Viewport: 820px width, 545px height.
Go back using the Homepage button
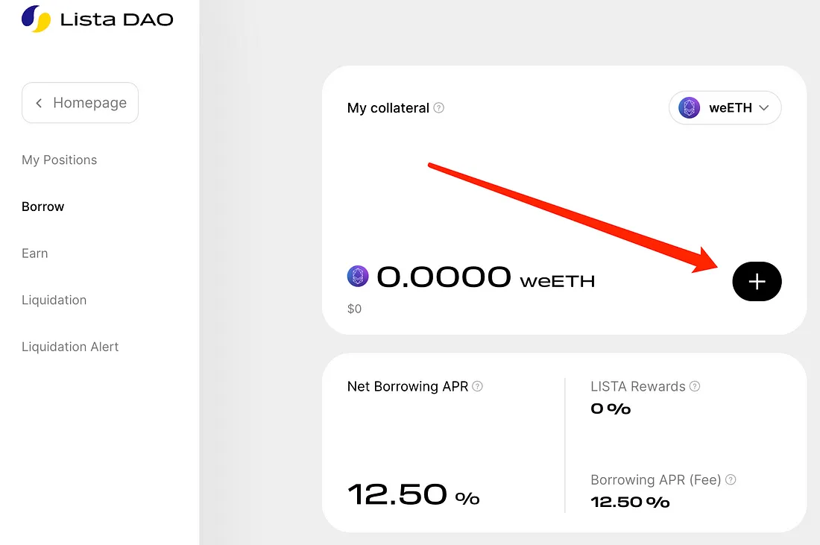tap(81, 103)
